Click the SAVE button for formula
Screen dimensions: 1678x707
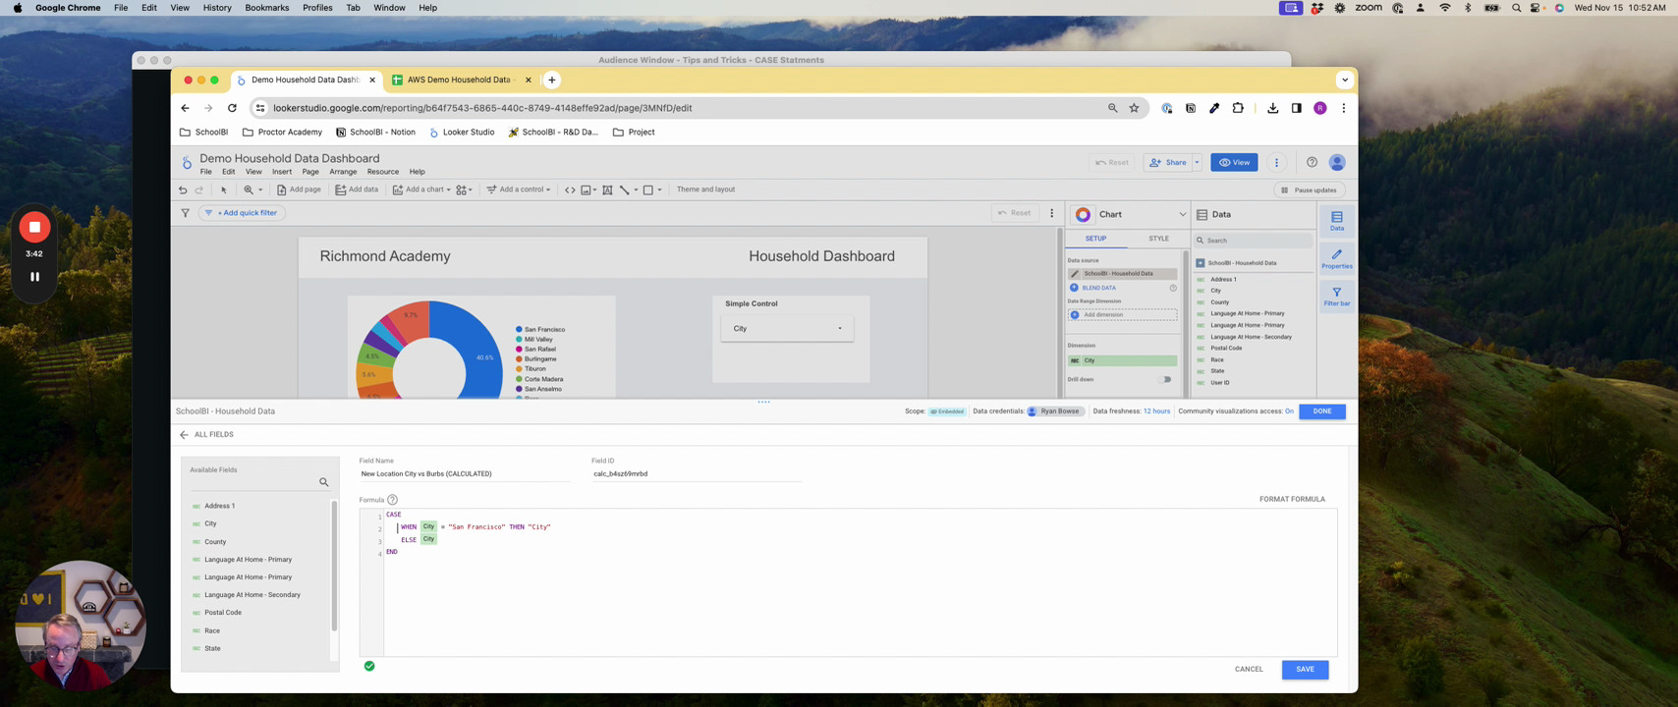[x=1305, y=670]
